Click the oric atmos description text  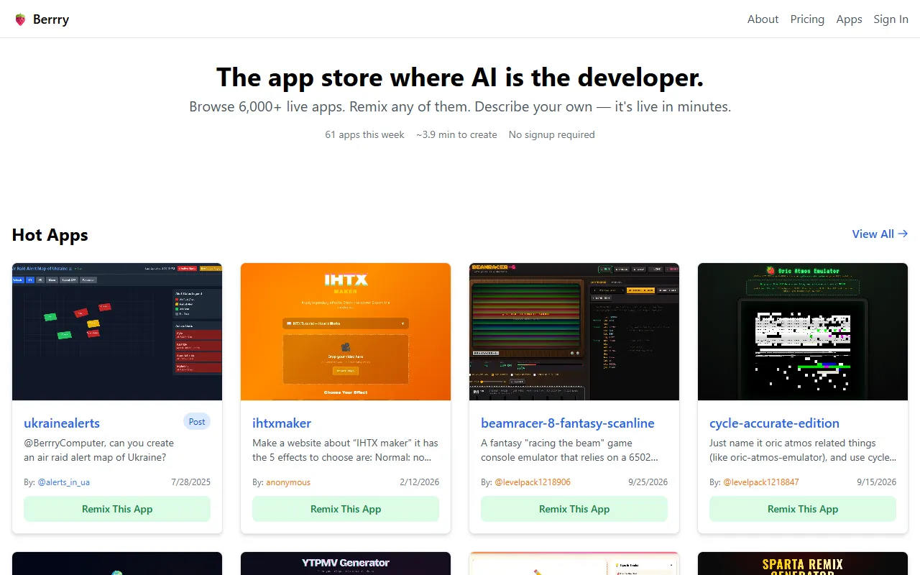(803, 450)
